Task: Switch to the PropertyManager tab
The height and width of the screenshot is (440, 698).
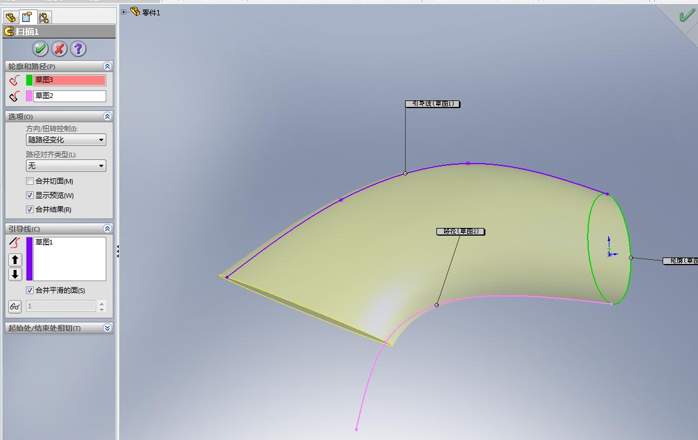Action: coord(27,17)
